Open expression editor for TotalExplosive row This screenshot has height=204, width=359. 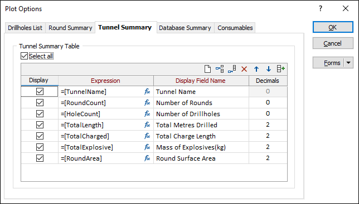pyautogui.click(x=147, y=147)
